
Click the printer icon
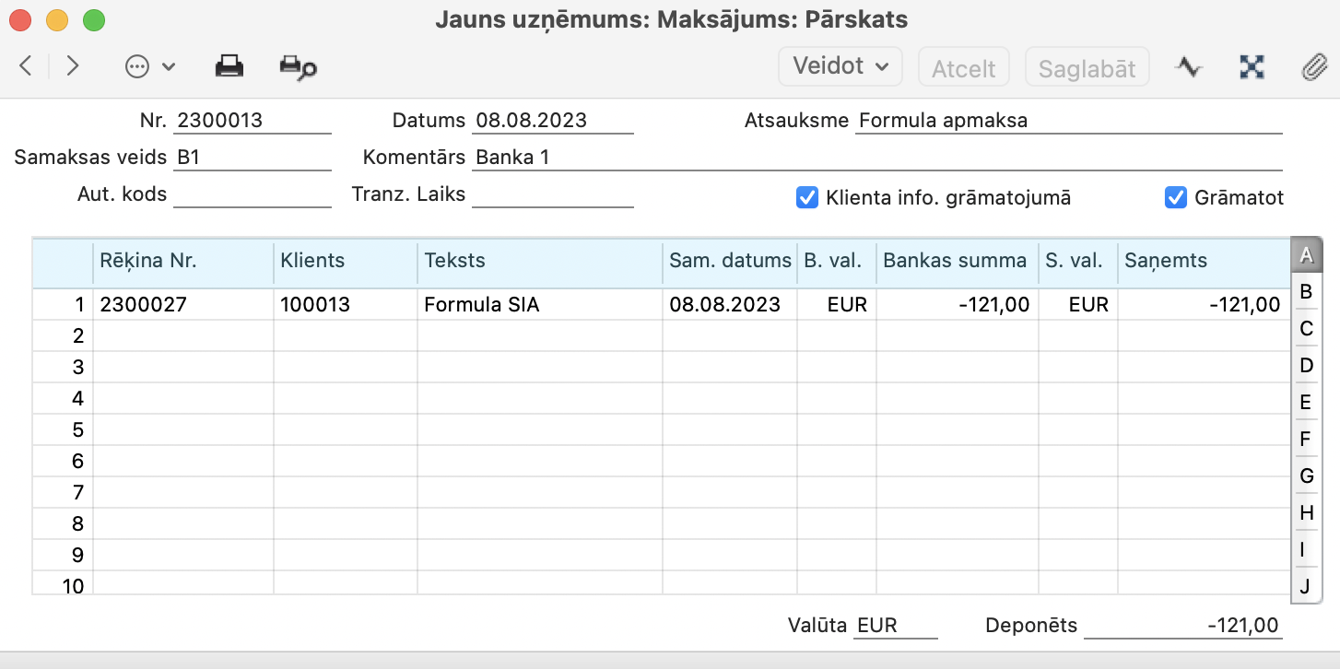click(229, 66)
